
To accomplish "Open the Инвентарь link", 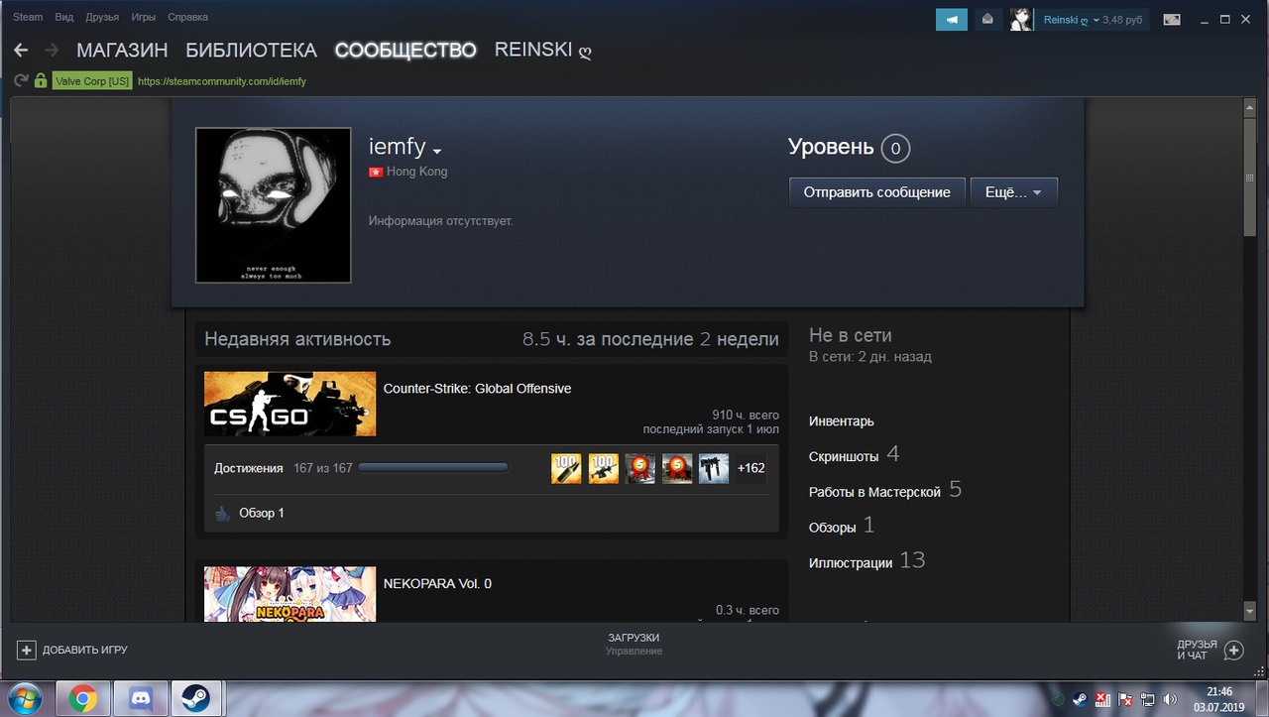I will click(x=842, y=421).
